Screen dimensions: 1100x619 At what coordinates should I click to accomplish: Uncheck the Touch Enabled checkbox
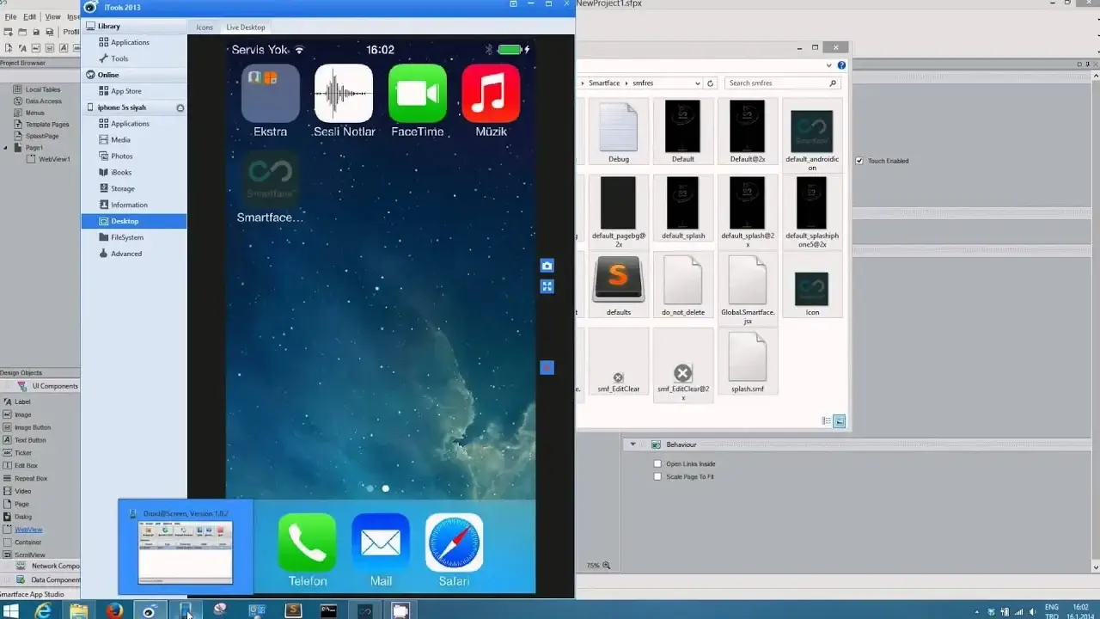point(859,161)
